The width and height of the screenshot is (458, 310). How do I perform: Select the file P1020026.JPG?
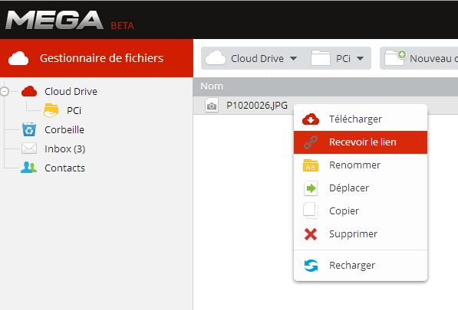257,106
